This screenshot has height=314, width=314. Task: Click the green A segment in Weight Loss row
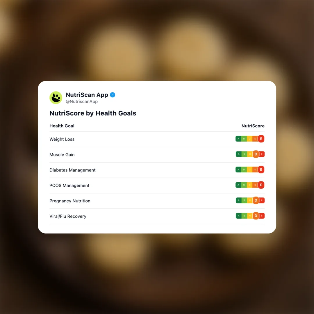coord(238,139)
